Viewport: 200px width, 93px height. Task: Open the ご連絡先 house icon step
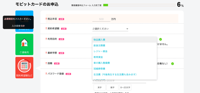(24, 44)
